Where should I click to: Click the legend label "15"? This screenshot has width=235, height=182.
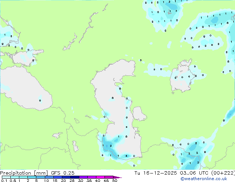[55, 181]
